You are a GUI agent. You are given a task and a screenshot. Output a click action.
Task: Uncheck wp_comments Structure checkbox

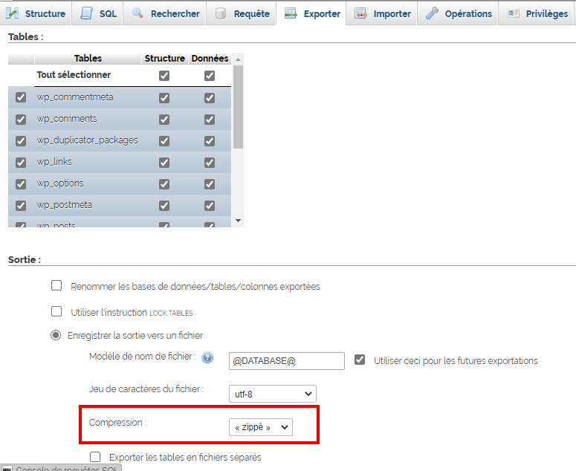point(164,120)
